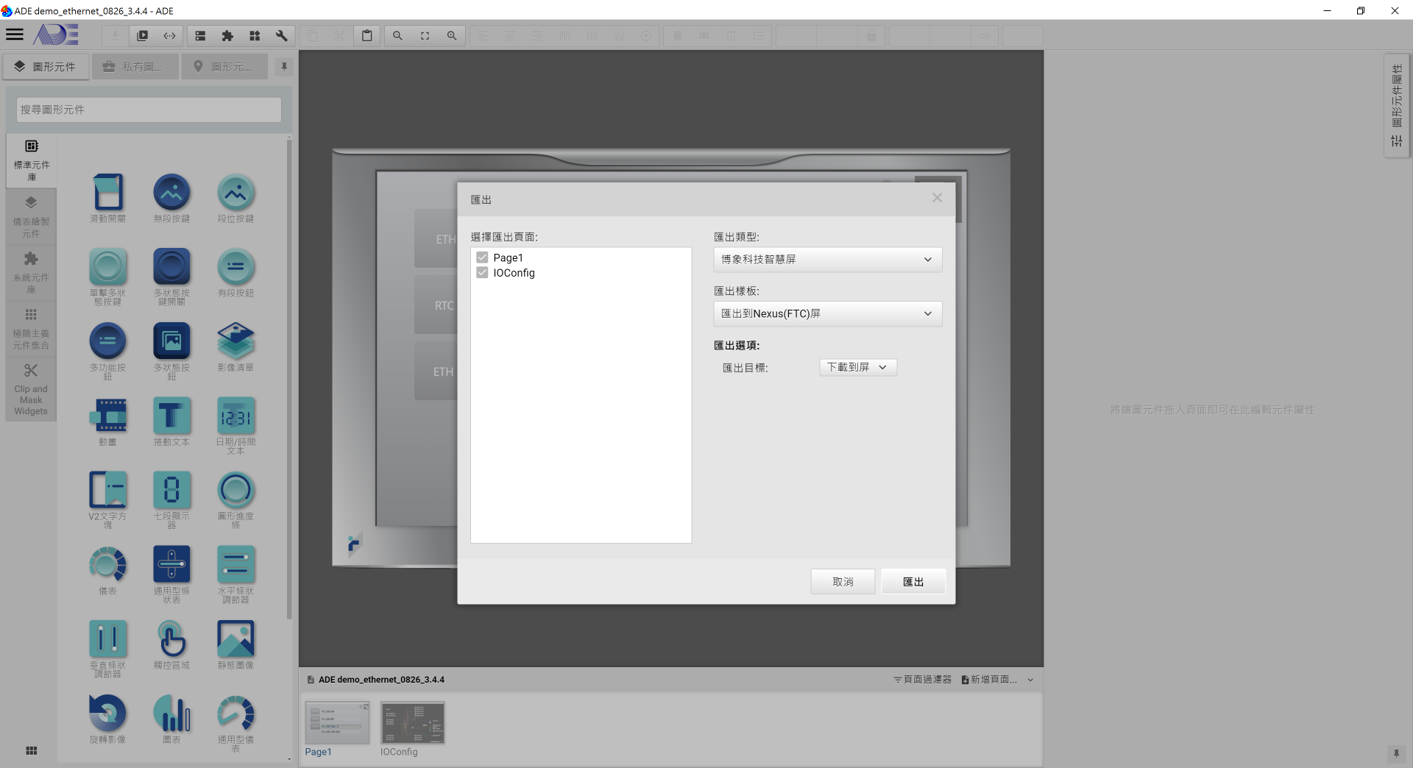Image resolution: width=1413 pixels, height=768 pixels.
Task: Select the IOConfig page thumbnail
Action: (x=412, y=723)
